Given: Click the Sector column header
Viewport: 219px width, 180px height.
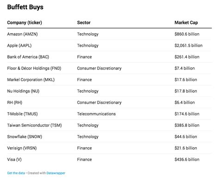Looking at the screenshot, I should click(x=84, y=23).
